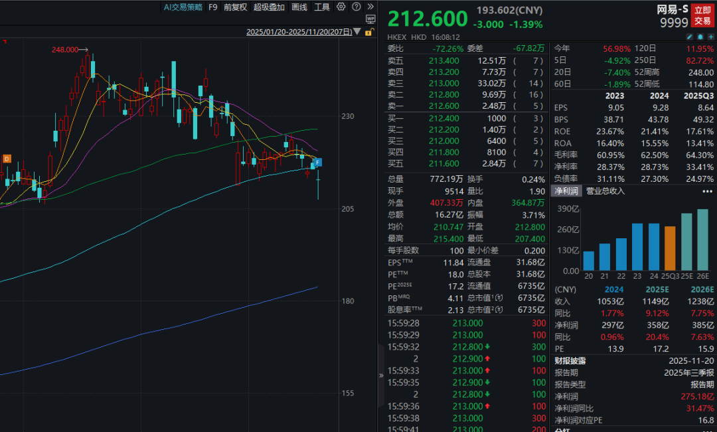717x432 pixels.
Task: Click stock name 网易-S
Action: [673, 9]
